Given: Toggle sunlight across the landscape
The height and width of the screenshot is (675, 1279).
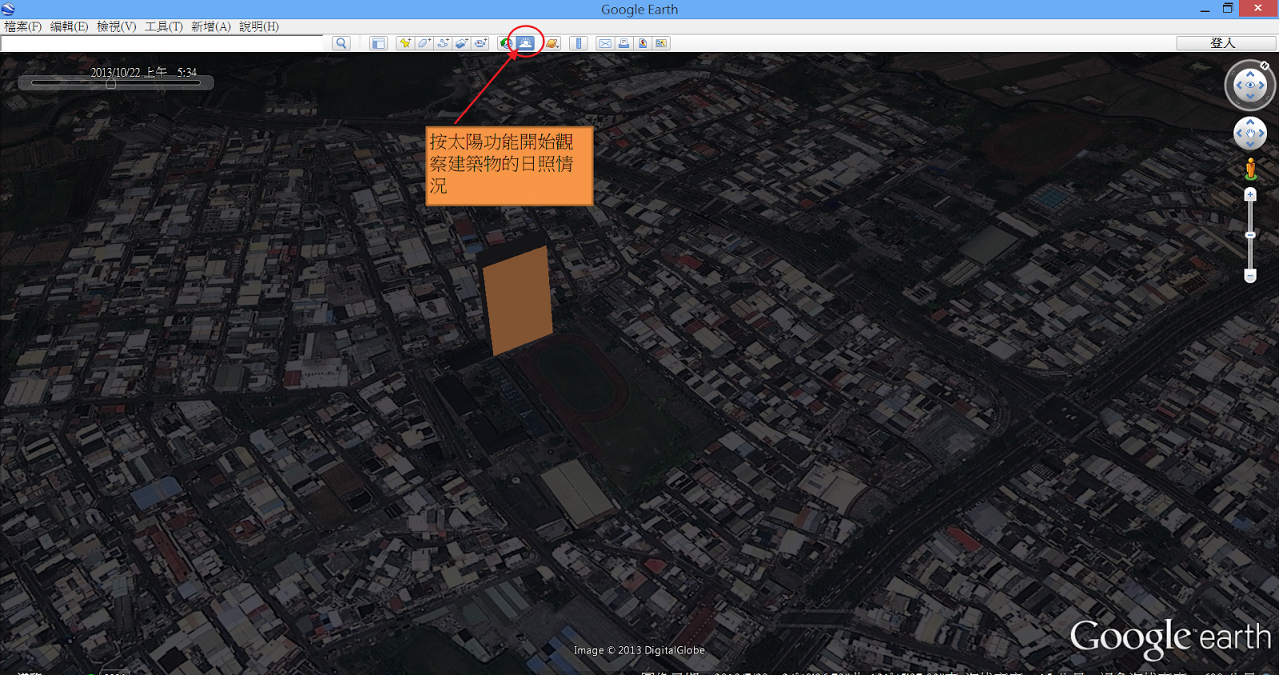Looking at the screenshot, I should click(x=525, y=43).
